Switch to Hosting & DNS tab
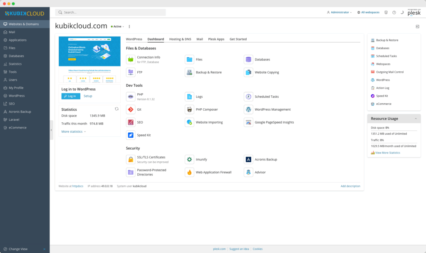The width and height of the screenshot is (426, 253). (x=180, y=39)
